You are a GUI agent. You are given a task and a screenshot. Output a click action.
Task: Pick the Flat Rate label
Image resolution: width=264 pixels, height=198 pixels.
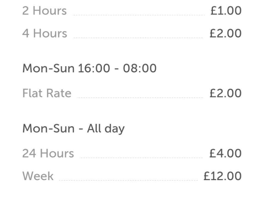point(47,93)
